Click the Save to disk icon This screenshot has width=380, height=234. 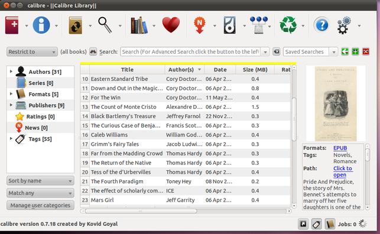pyautogui.click(x=229, y=25)
